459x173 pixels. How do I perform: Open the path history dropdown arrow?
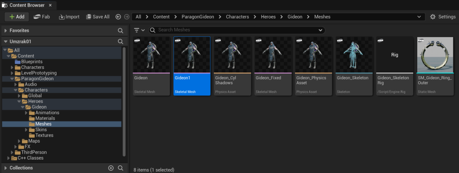coord(419,17)
